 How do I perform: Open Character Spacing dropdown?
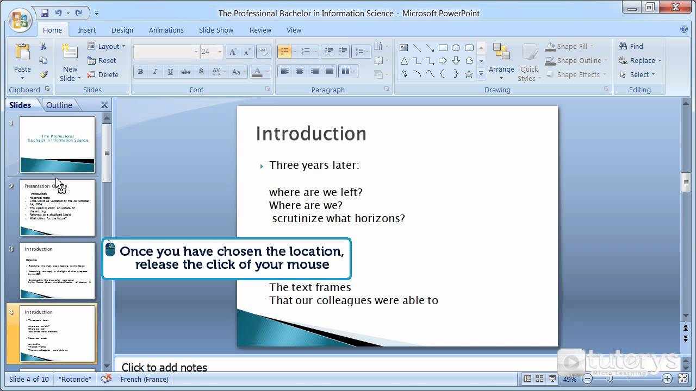[x=219, y=72]
